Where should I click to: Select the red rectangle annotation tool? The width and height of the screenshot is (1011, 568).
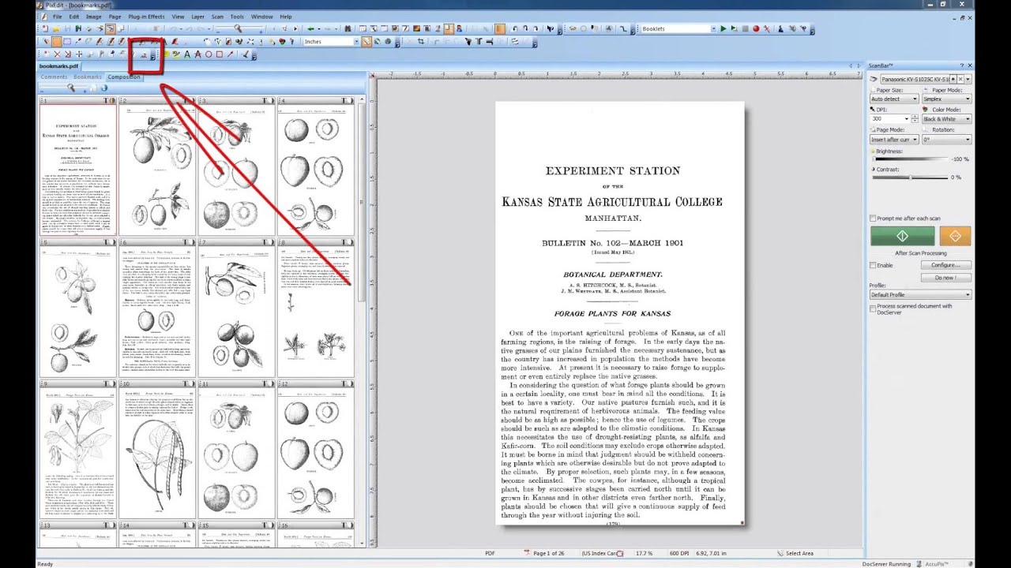[x=220, y=54]
